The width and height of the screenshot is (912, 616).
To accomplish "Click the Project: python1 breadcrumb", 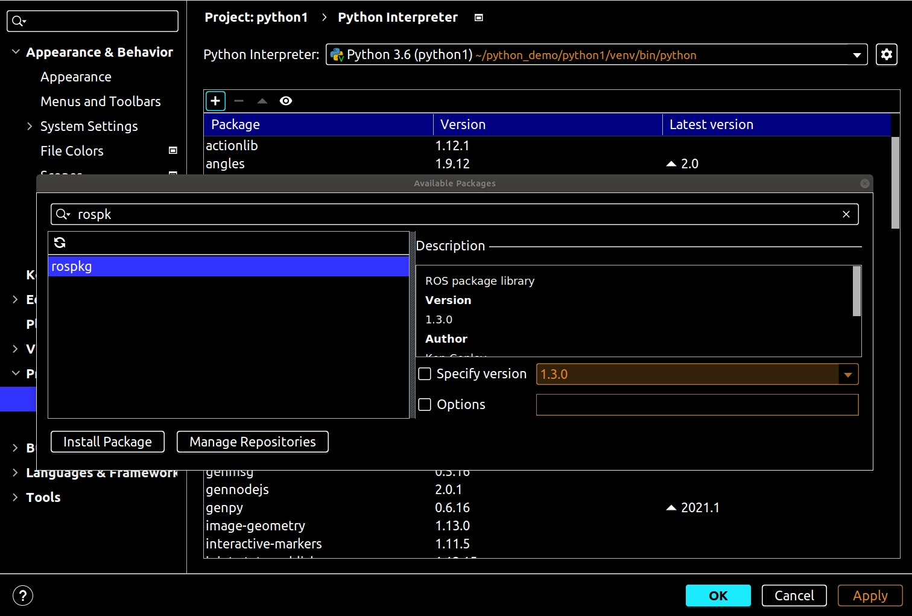I will coord(256,17).
